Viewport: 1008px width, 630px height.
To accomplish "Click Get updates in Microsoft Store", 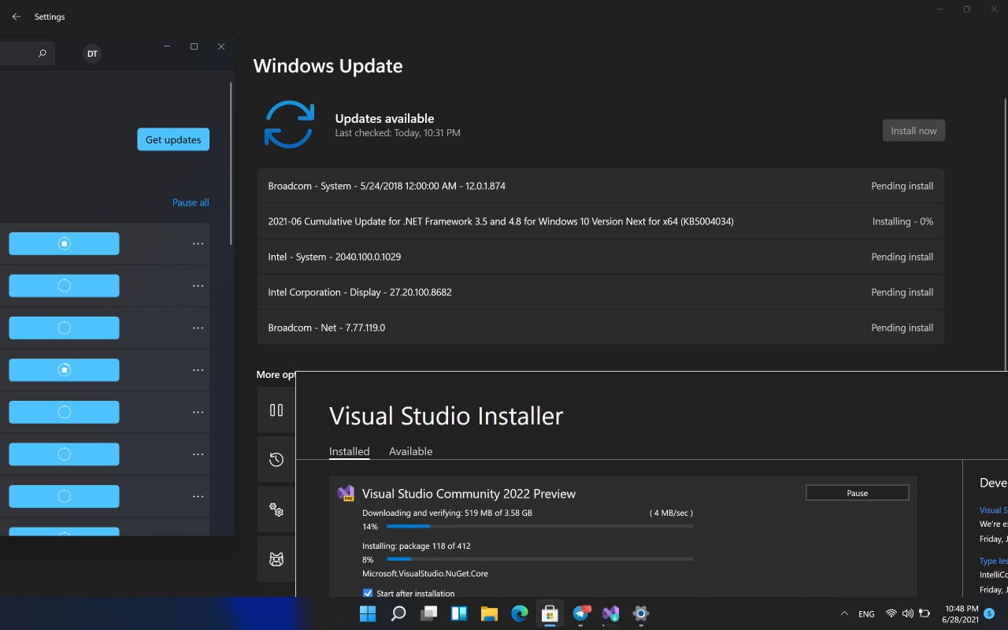I will [x=173, y=139].
